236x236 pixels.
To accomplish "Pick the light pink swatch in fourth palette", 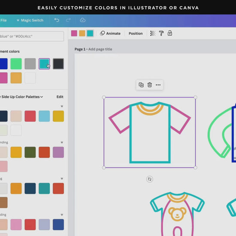I will [x=16, y=224].
